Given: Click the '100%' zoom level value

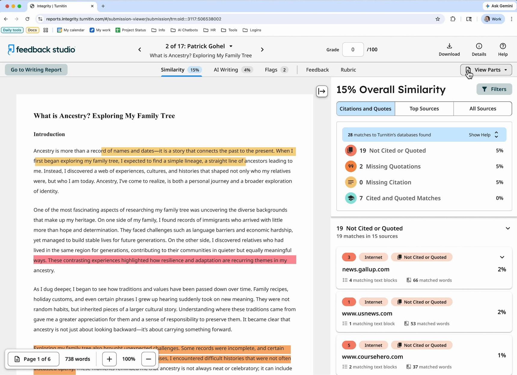Looking at the screenshot, I should click(129, 359).
